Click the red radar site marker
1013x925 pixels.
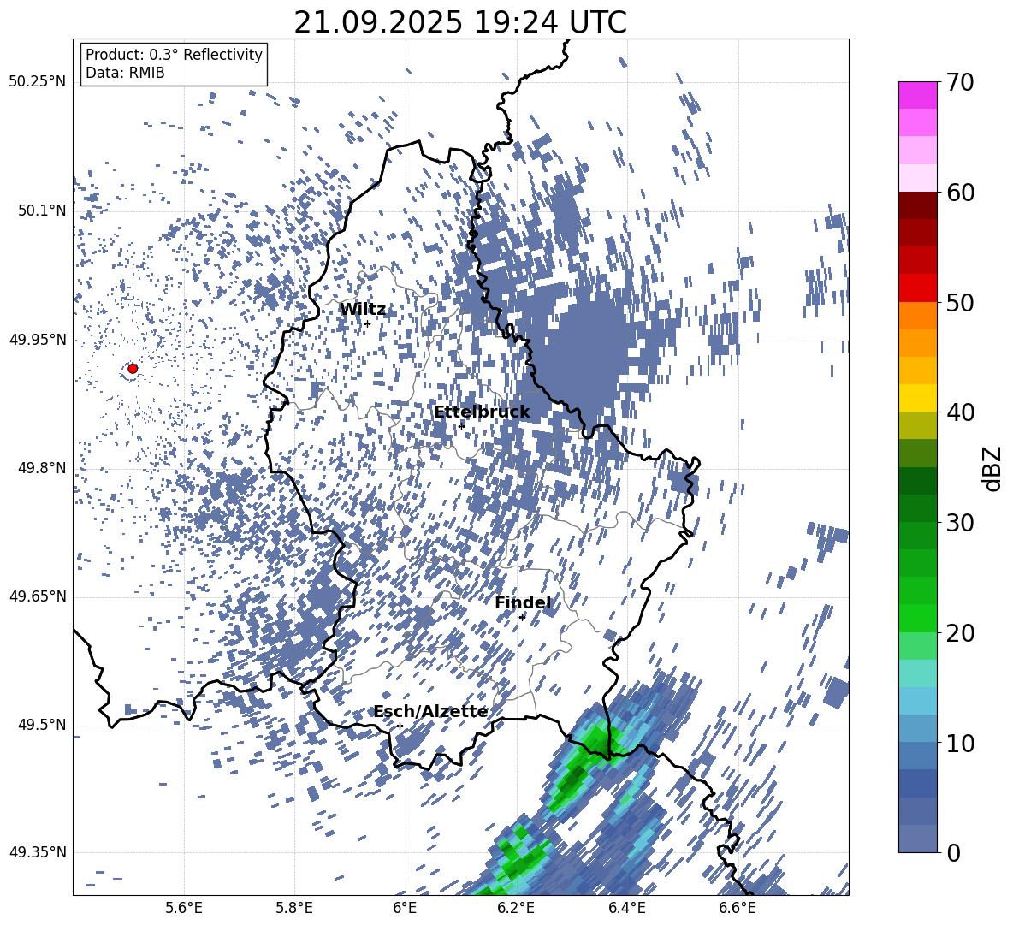pyautogui.click(x=133, y=368)
